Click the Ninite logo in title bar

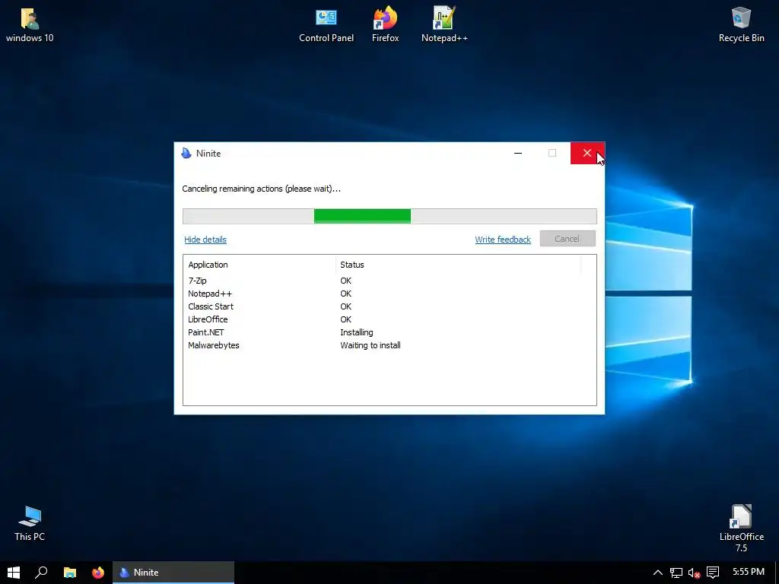(x=186, y=153)
